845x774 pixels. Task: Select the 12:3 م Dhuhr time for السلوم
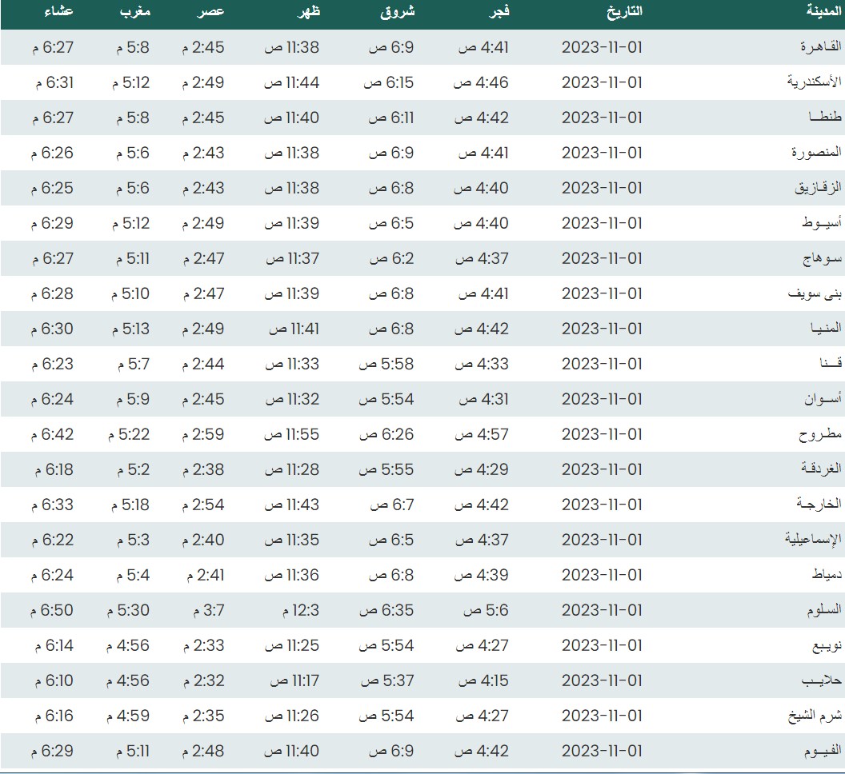(x=300, y=610)
